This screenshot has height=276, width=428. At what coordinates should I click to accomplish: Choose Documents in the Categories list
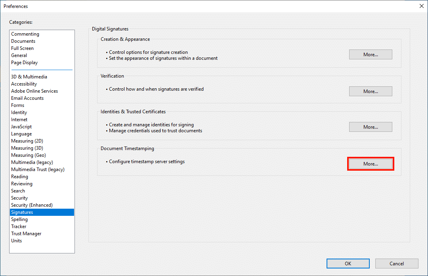coord(23,41)
